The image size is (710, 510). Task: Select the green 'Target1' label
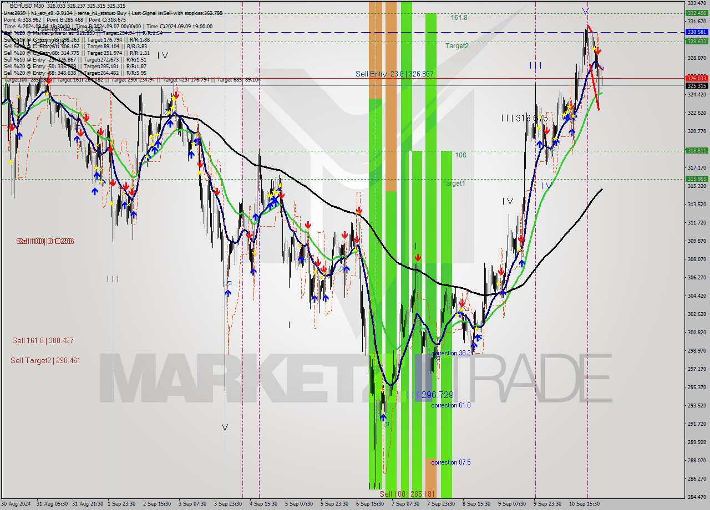454,183
